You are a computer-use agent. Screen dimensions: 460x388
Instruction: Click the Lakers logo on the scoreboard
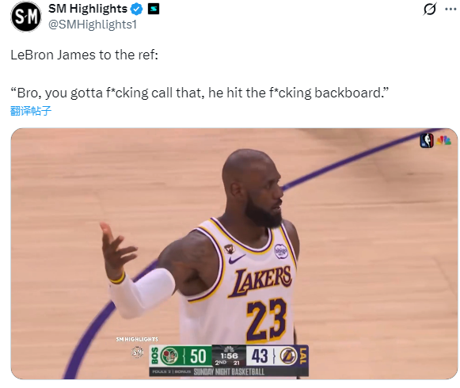point(288,356)
